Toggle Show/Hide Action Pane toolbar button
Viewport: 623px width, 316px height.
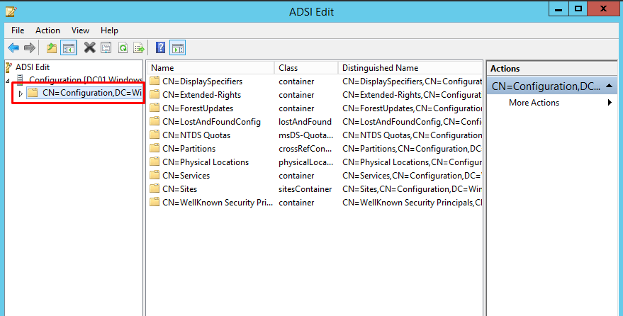tap(178, 48)
